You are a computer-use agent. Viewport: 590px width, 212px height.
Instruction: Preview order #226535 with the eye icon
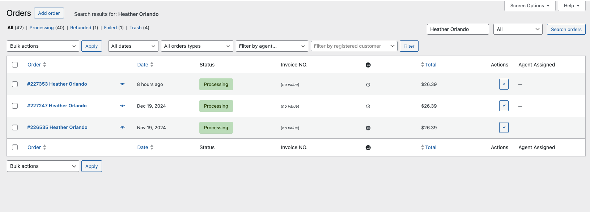(x=123, y=127)
